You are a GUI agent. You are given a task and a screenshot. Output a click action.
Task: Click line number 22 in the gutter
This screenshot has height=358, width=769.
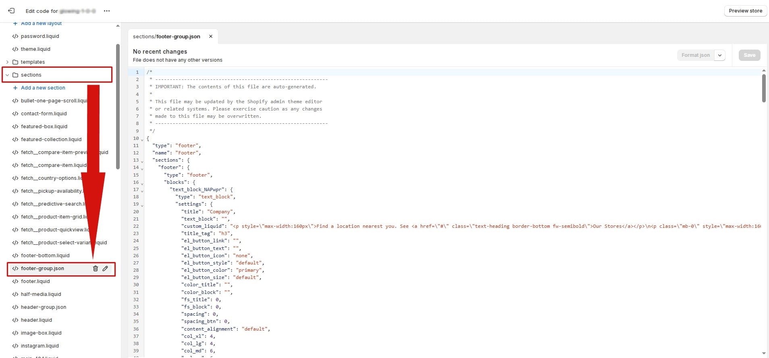(136, 226)
